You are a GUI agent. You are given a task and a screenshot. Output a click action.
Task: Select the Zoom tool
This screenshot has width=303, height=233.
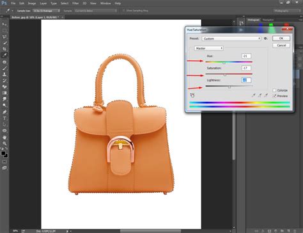pyautogui.click(x=4, y=143)
